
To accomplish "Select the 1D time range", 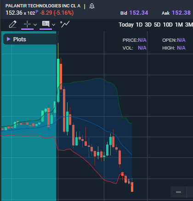I will tap(139, 25).
